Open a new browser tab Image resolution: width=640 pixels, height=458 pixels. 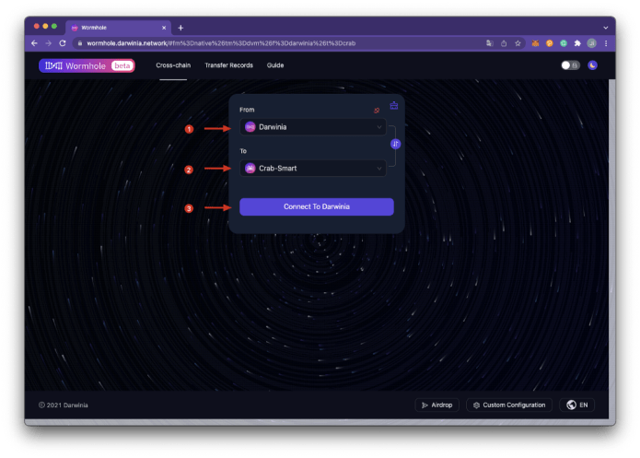[x=180, y=28]
